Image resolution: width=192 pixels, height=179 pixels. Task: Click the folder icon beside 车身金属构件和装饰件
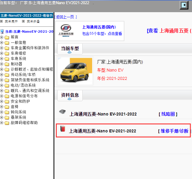click(x=7, y=48)
